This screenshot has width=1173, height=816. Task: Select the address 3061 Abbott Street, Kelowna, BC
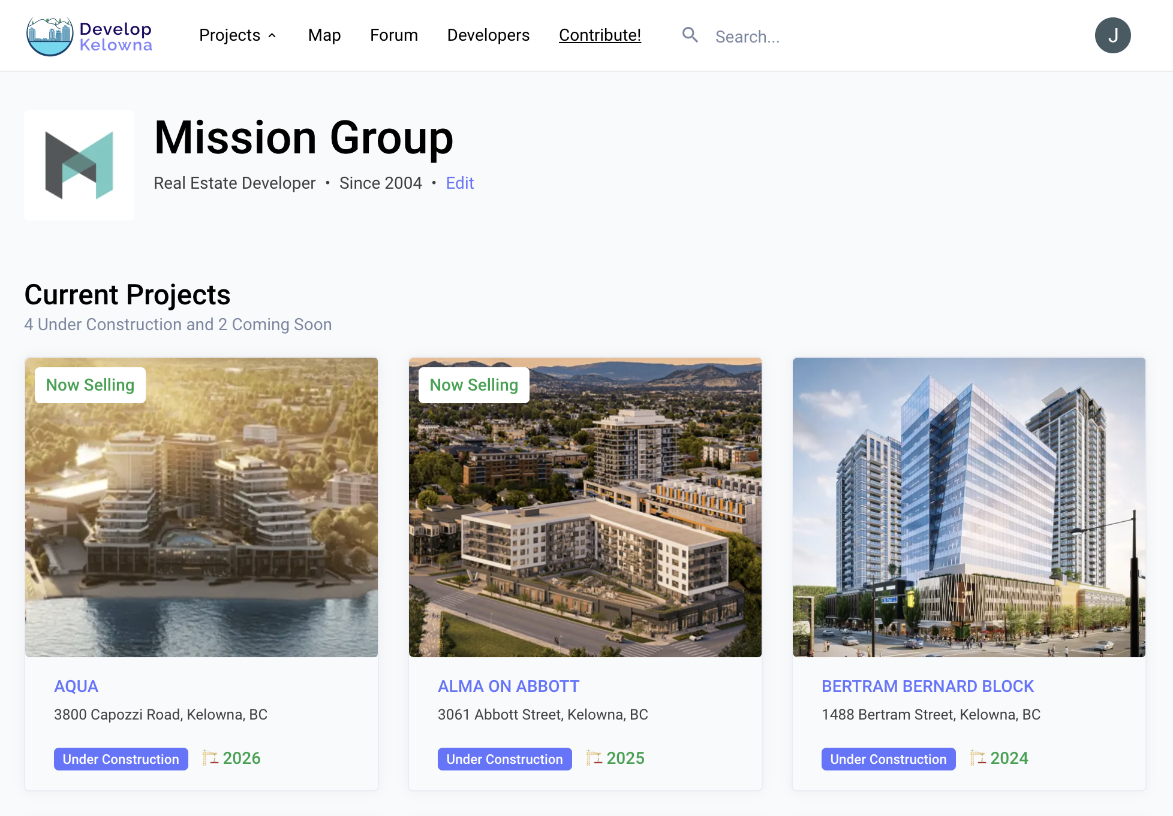543,715
